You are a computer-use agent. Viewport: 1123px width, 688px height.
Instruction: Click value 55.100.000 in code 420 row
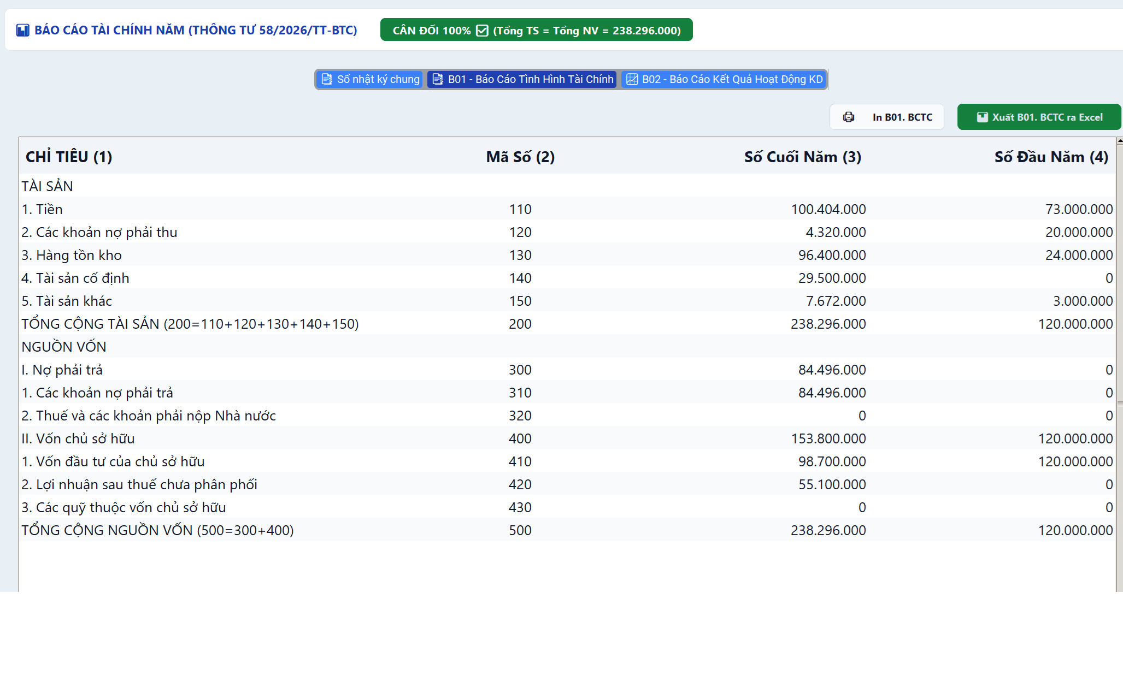point(832,484)
